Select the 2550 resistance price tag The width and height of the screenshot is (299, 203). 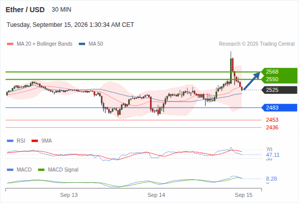click(279, 80)
